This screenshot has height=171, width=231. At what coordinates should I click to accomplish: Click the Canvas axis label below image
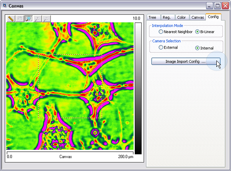[x=65, y=156]
